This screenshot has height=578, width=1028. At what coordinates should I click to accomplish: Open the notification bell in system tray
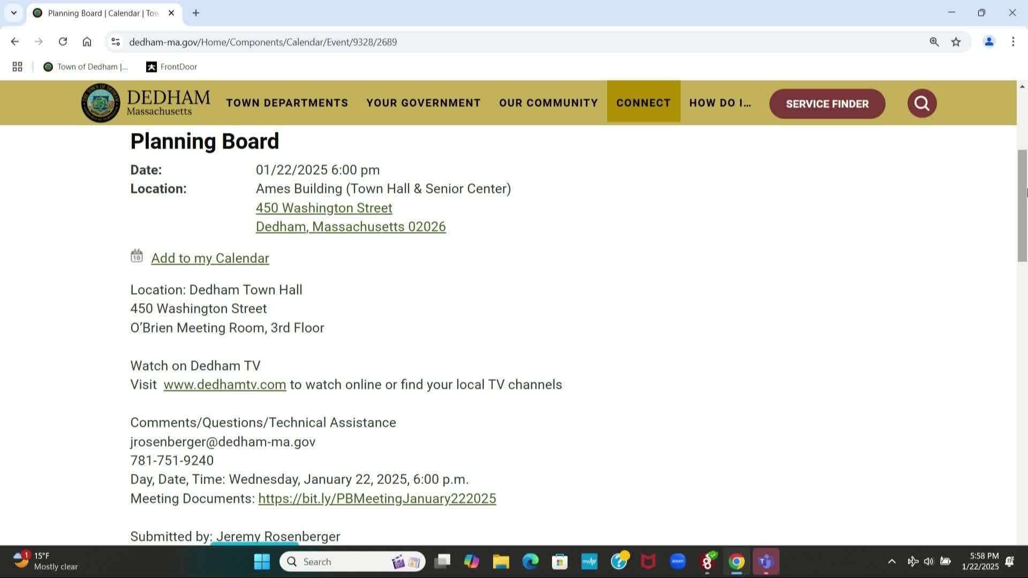click(1010, 561)
